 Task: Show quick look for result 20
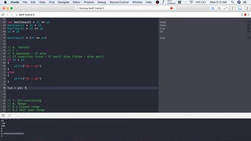coord(248,32)
